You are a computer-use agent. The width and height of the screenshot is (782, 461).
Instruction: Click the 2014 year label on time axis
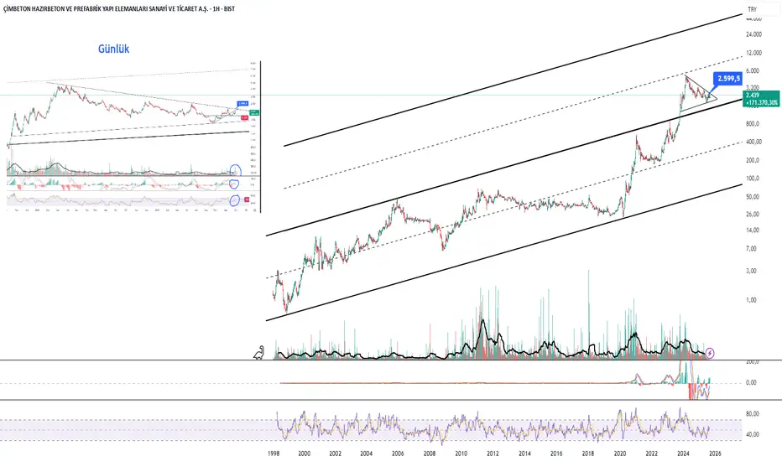[524, 453]
